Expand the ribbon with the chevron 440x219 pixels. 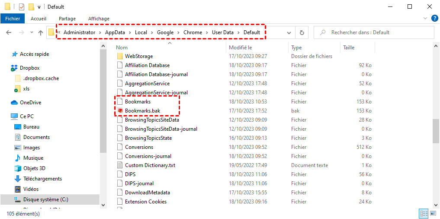coord(425,19)
